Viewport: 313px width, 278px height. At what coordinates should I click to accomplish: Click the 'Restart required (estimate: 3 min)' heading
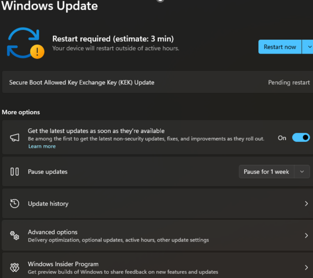113,39
